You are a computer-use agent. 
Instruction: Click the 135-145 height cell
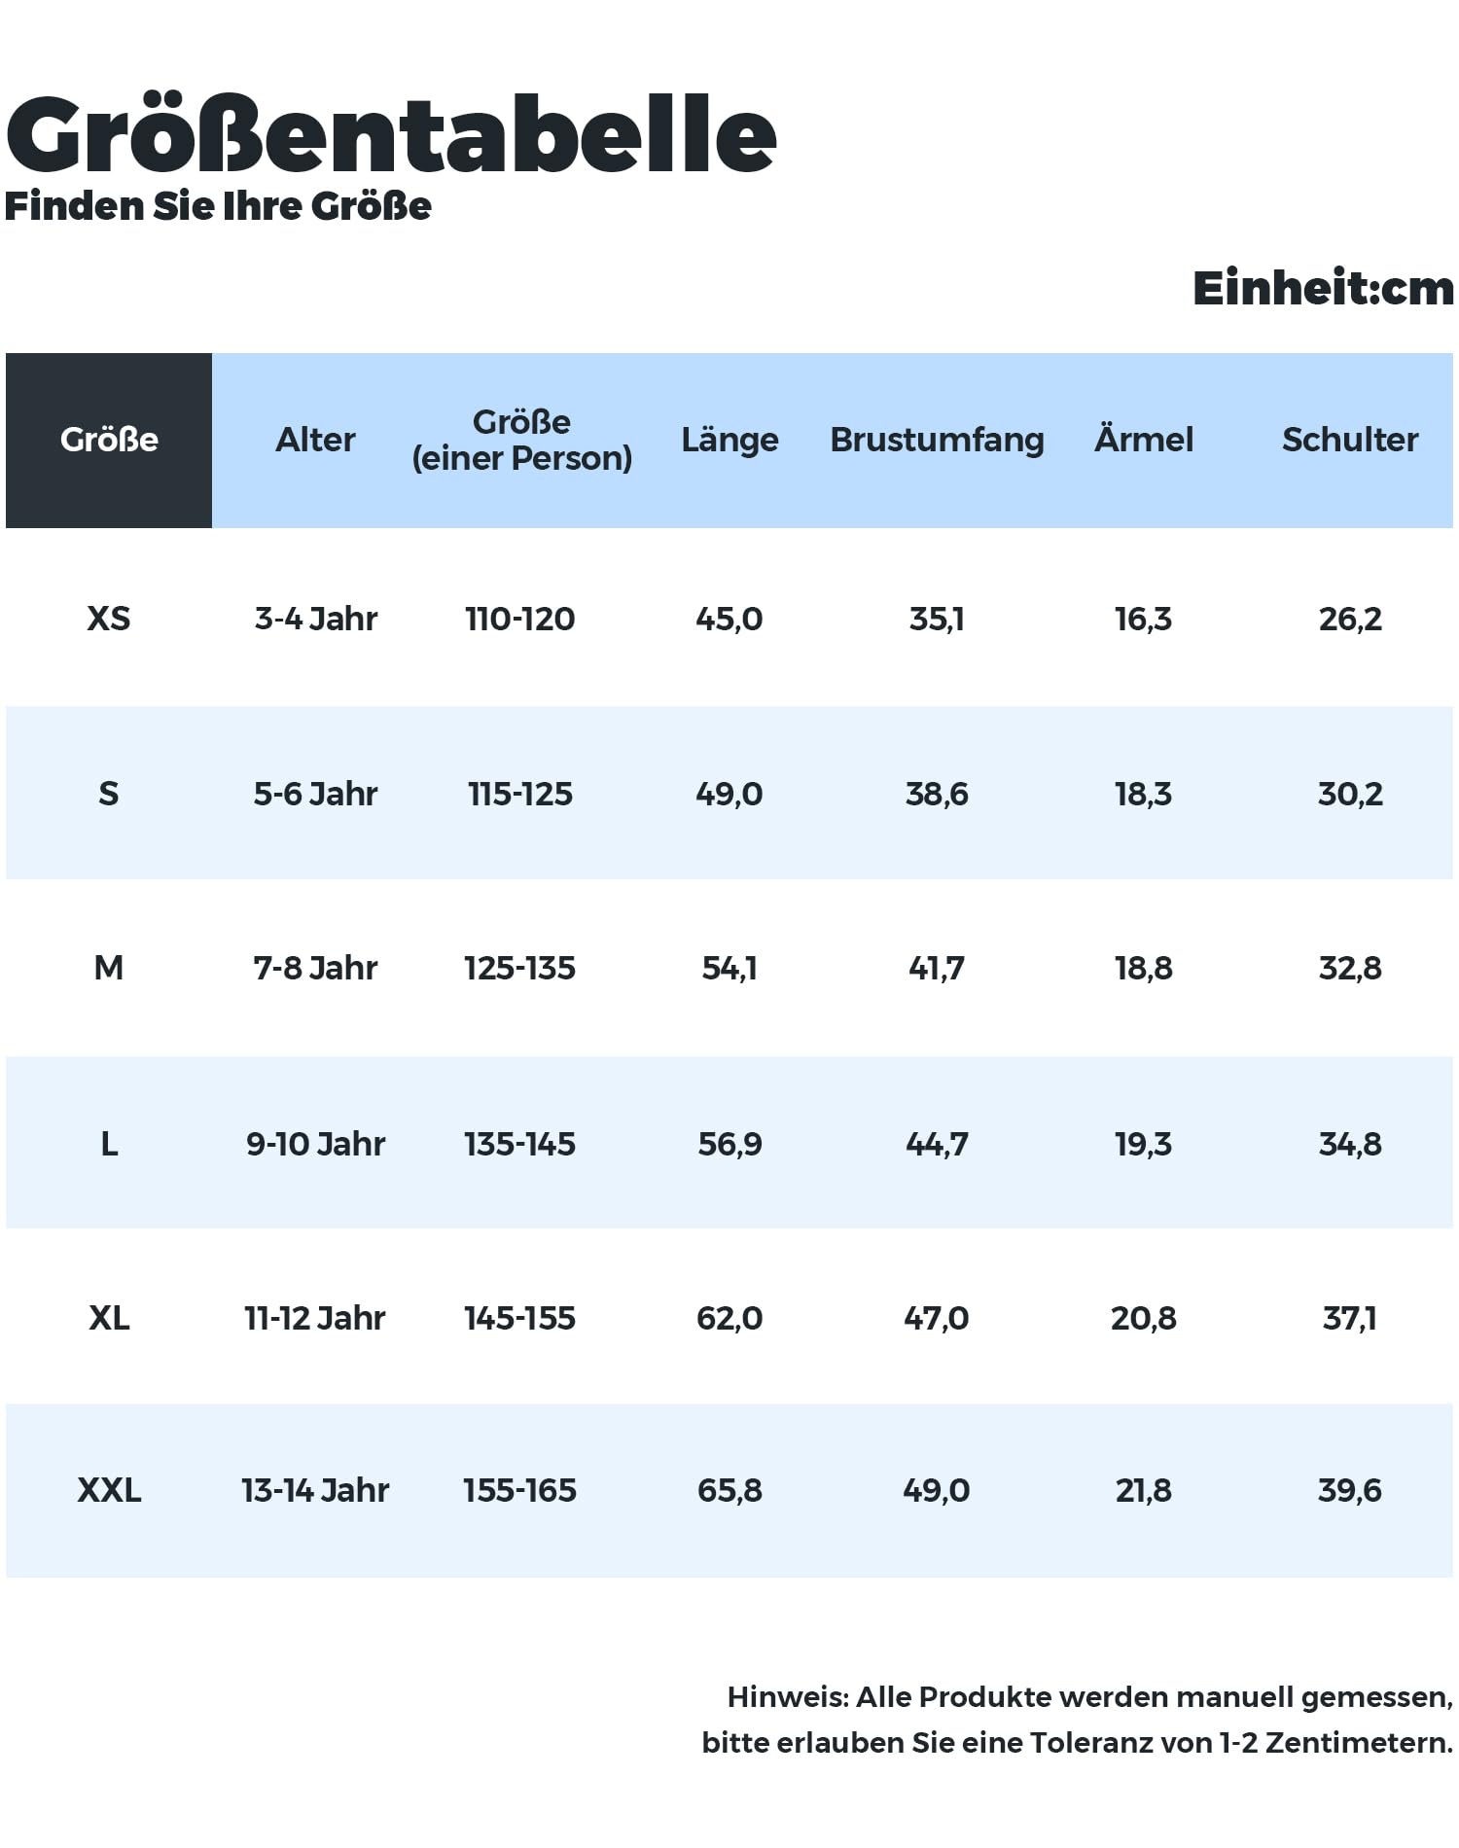click(x=520, y=1144)
